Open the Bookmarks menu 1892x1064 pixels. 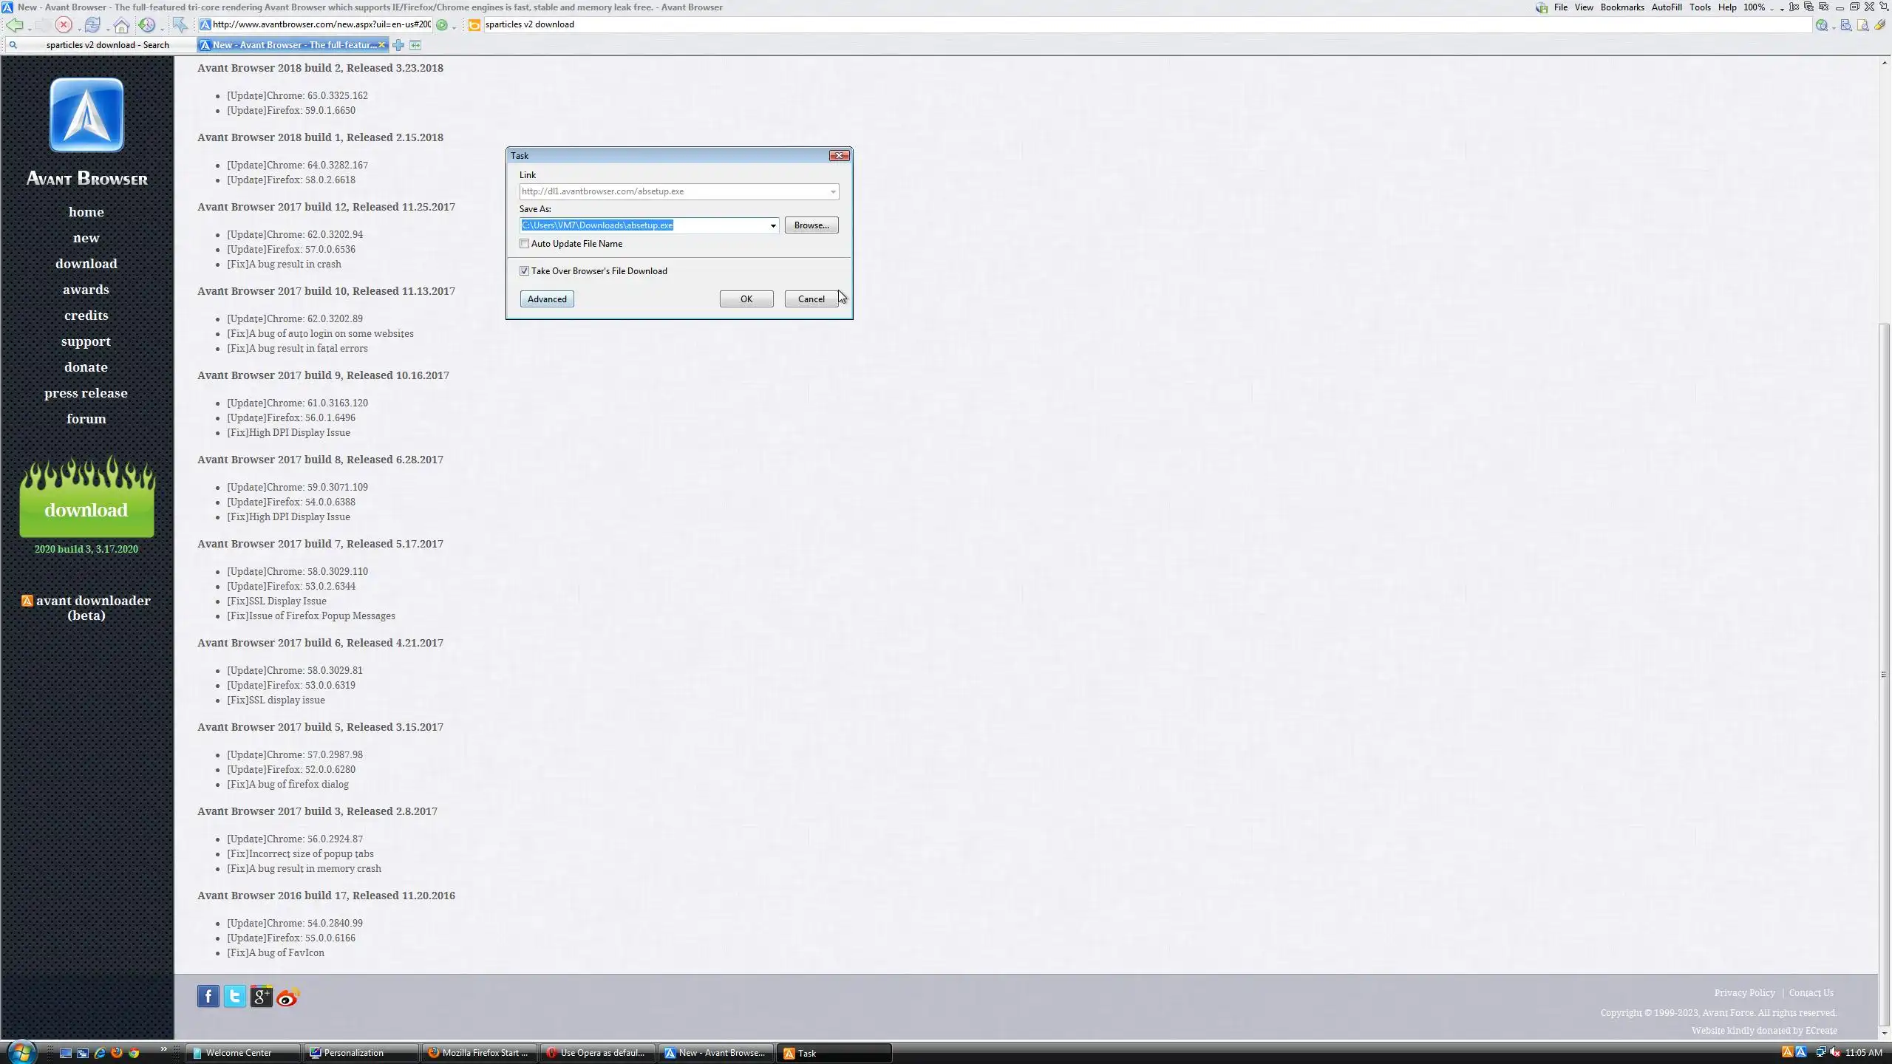coord(1622,7)
